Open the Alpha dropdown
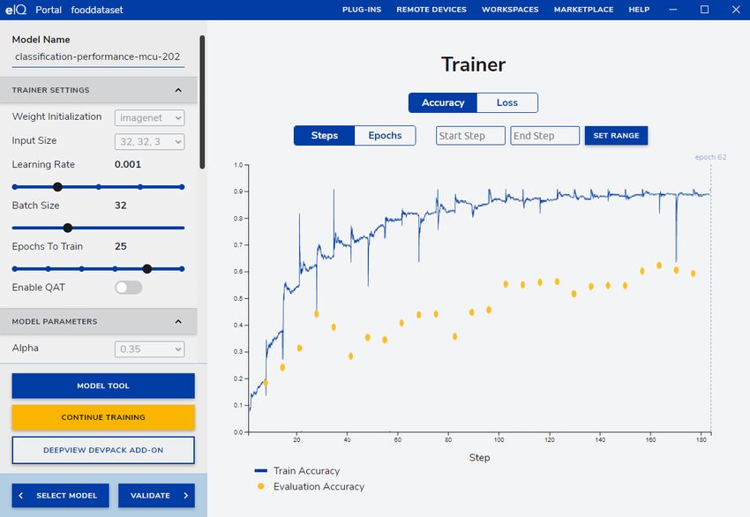The image size is (750, 517). 150,349
